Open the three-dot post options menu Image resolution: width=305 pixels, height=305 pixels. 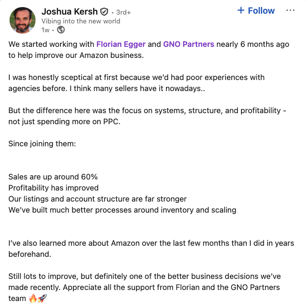tap(290, 10)
